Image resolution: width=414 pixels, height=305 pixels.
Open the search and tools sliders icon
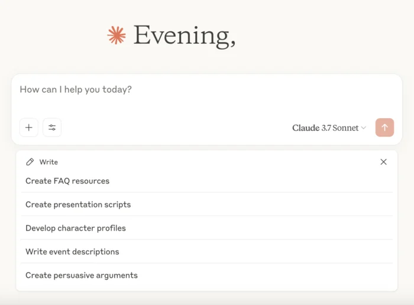pyautogui.click(x=52, y=128)
